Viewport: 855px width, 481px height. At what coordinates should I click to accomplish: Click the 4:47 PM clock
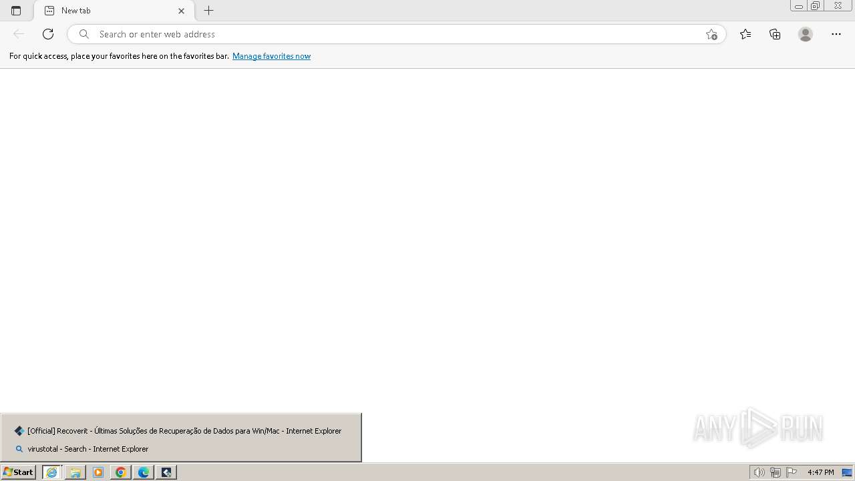[x=820, y=472]
